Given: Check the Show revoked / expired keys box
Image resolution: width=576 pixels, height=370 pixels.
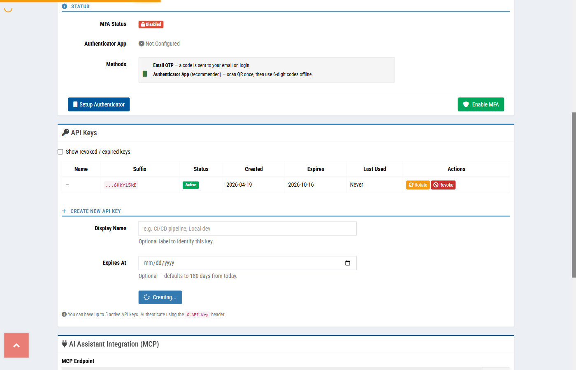Looking at the screenshot, I should click(60, 151).
